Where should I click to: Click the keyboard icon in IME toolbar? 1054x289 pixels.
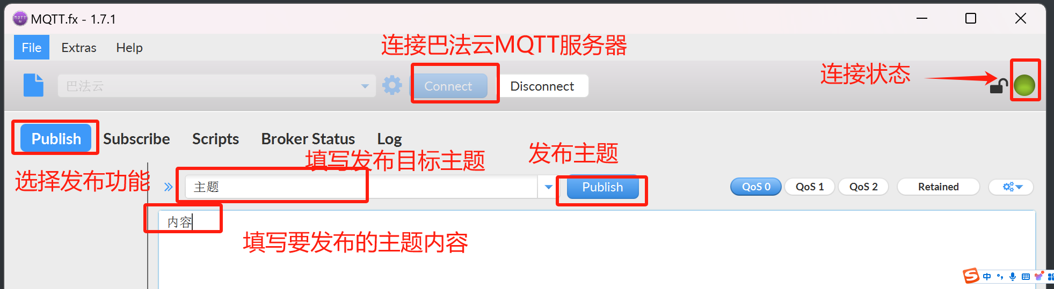tap(1026, 277)
